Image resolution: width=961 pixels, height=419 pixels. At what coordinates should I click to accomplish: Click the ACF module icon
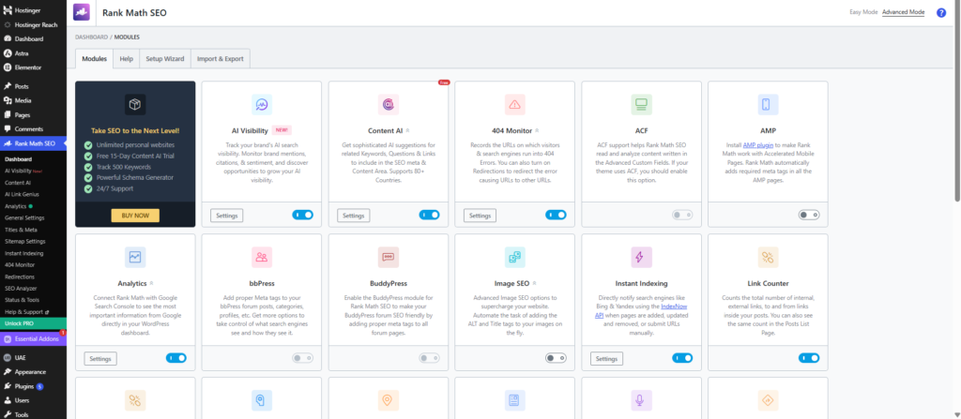(641, 105)
